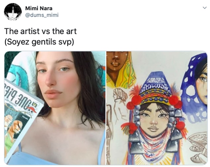Open Mimi Nara's profile avatar
210x167 pixels.
pyautogui.click(x=13, y=12)
